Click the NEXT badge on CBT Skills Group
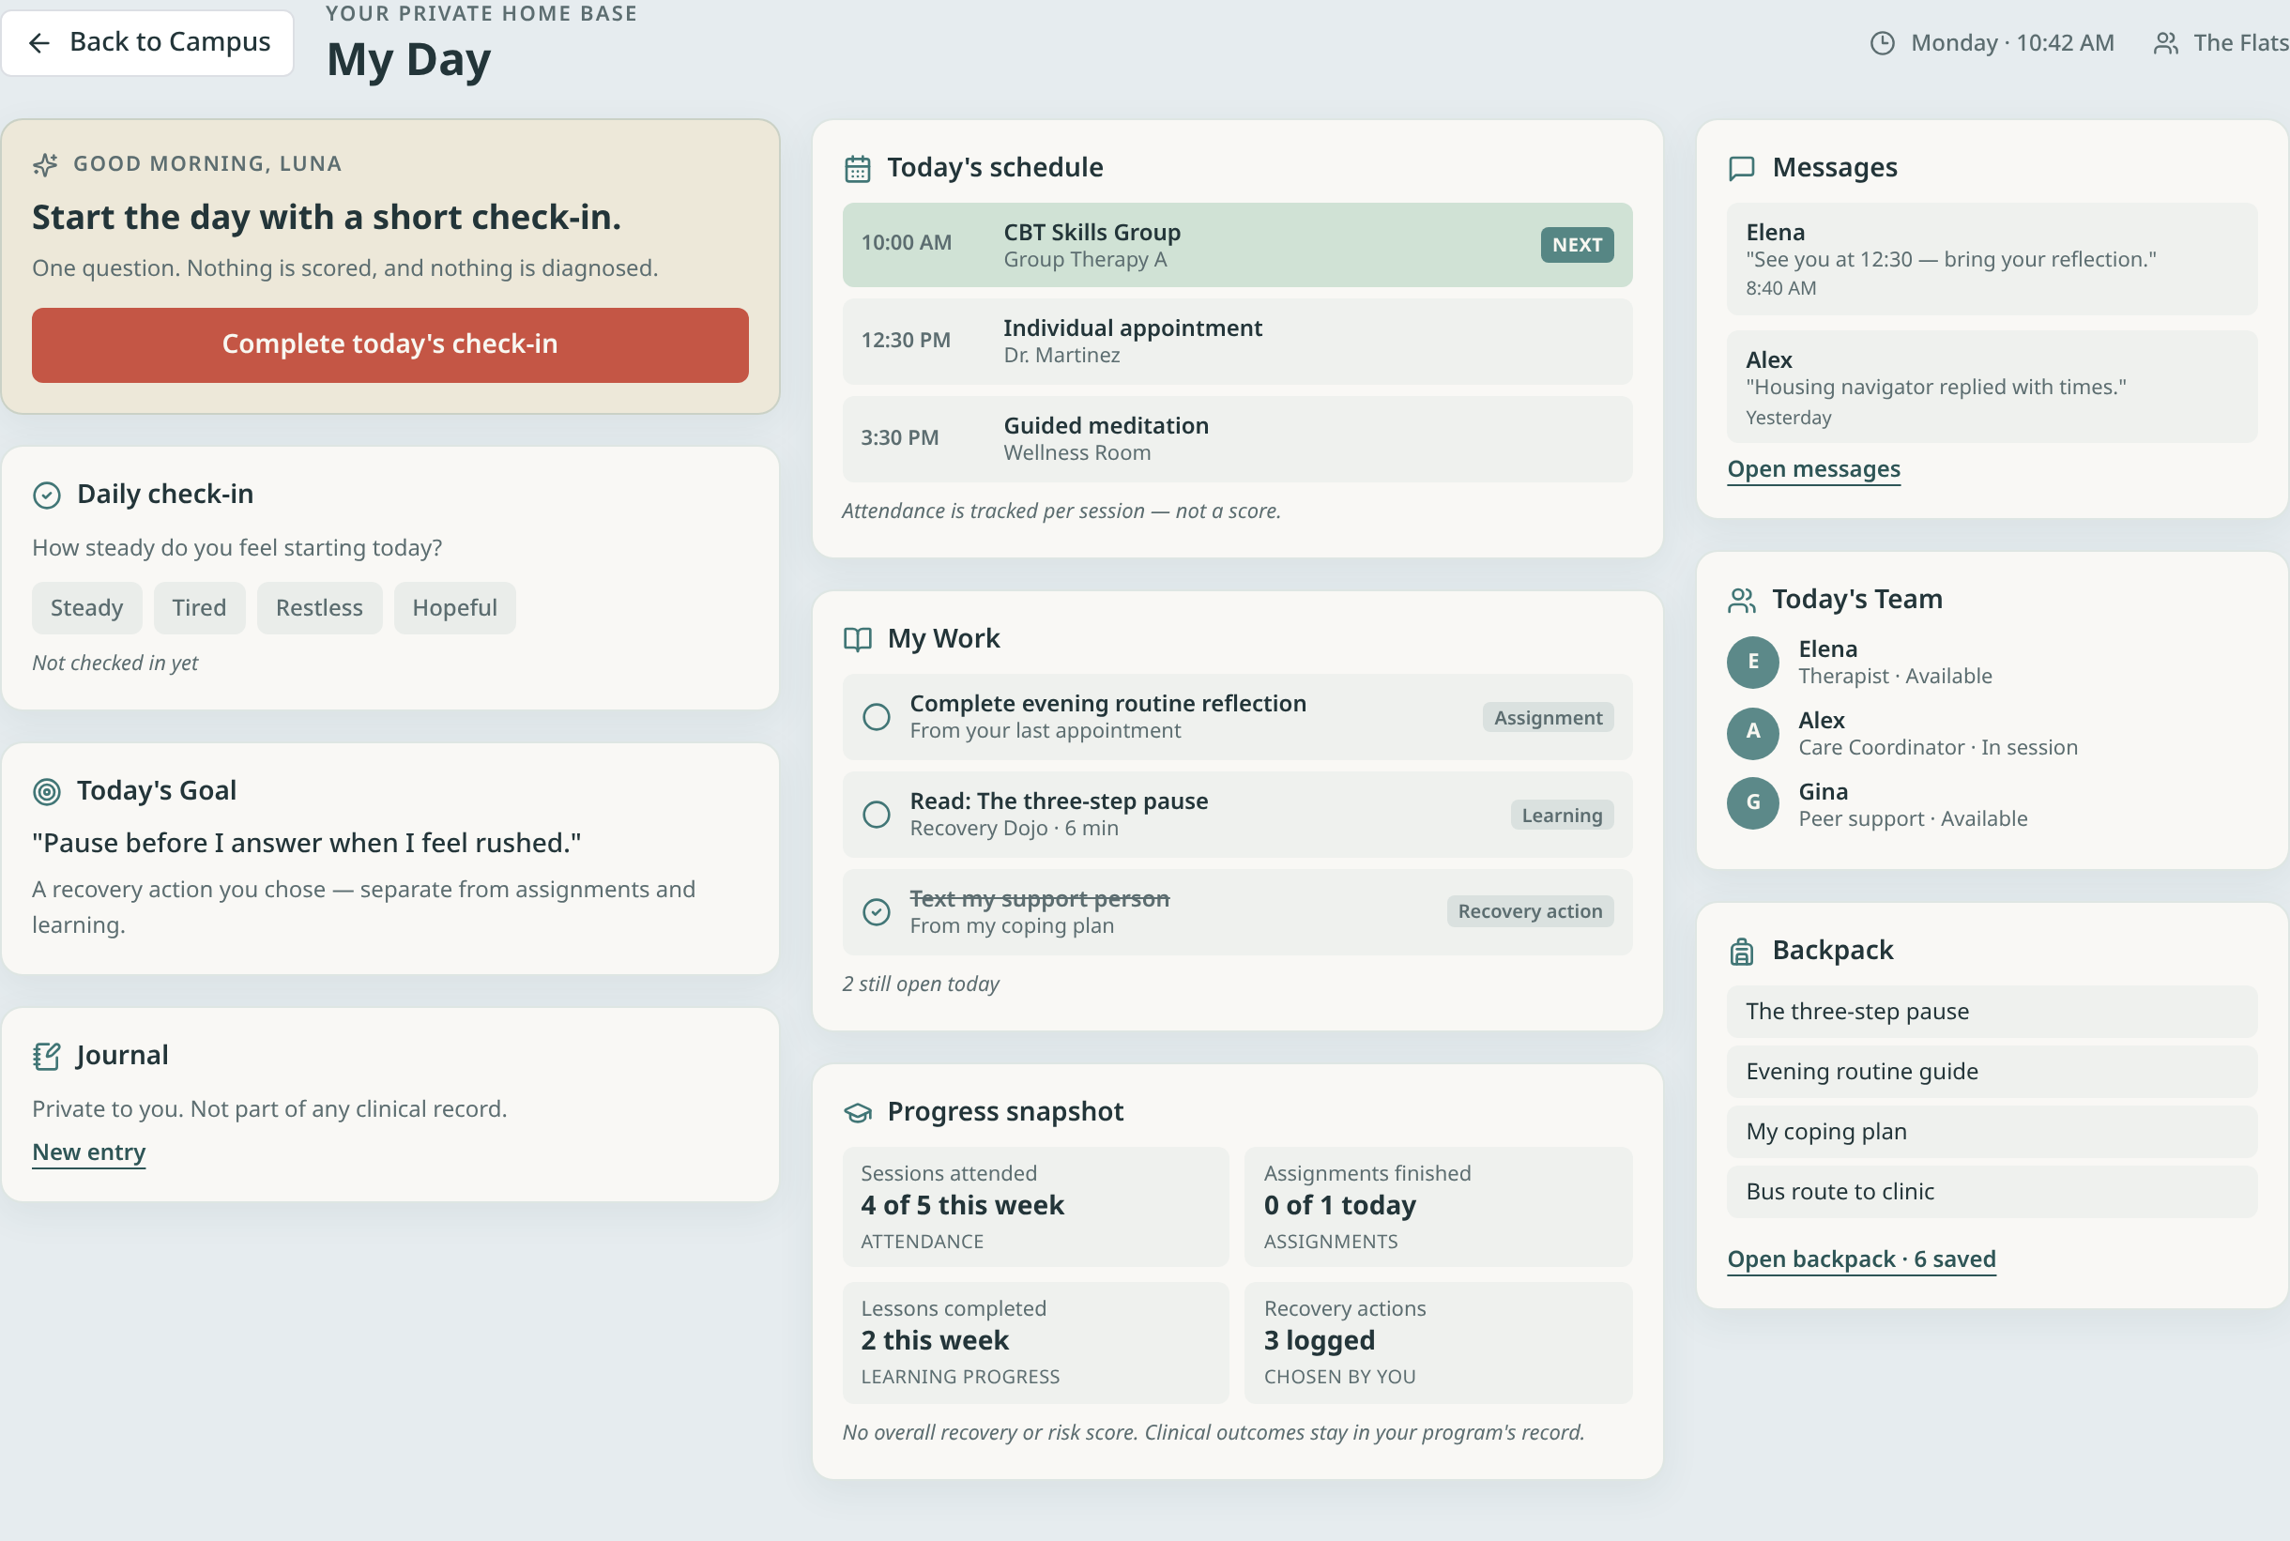The height and width of the screenshot is (1541, 2290). pyautogui.click(x=1577, y=246)
